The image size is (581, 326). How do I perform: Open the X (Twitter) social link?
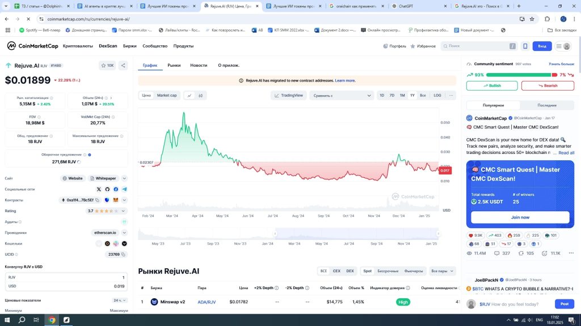click(x=99, y=189)
